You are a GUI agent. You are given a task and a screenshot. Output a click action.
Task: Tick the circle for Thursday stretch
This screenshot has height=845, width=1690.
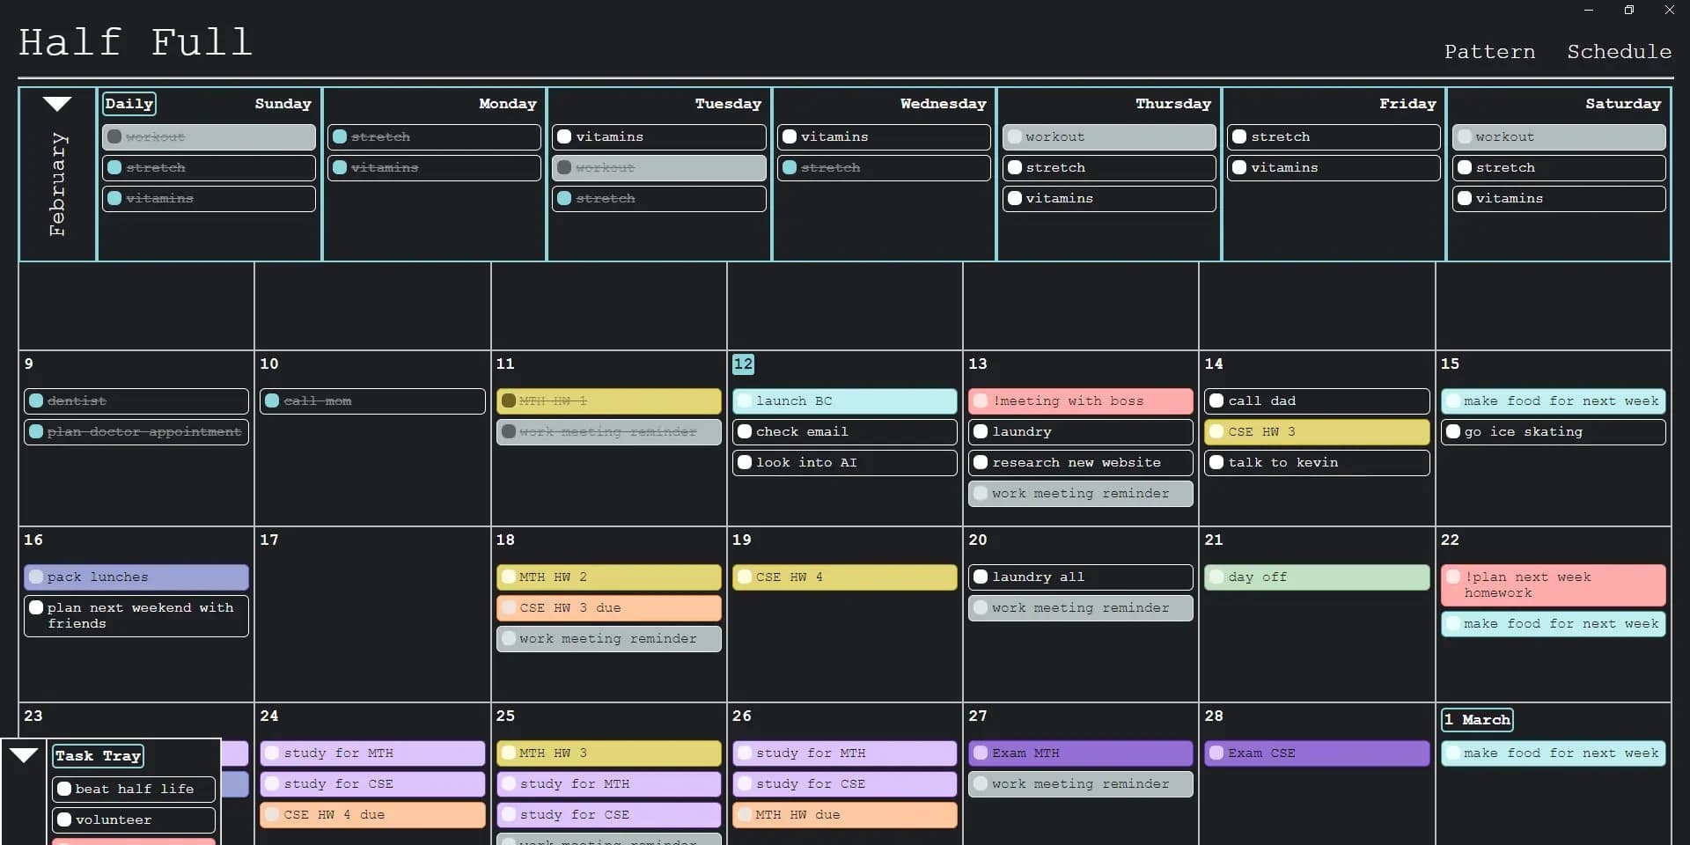(1015, 167)
